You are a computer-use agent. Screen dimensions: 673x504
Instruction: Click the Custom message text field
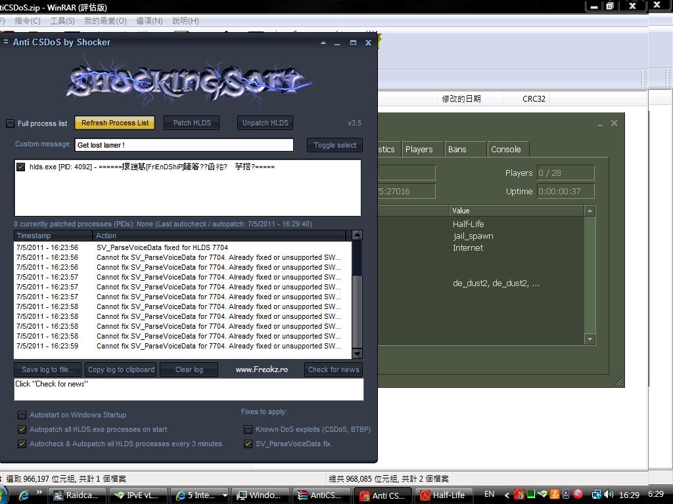(184, 145)
